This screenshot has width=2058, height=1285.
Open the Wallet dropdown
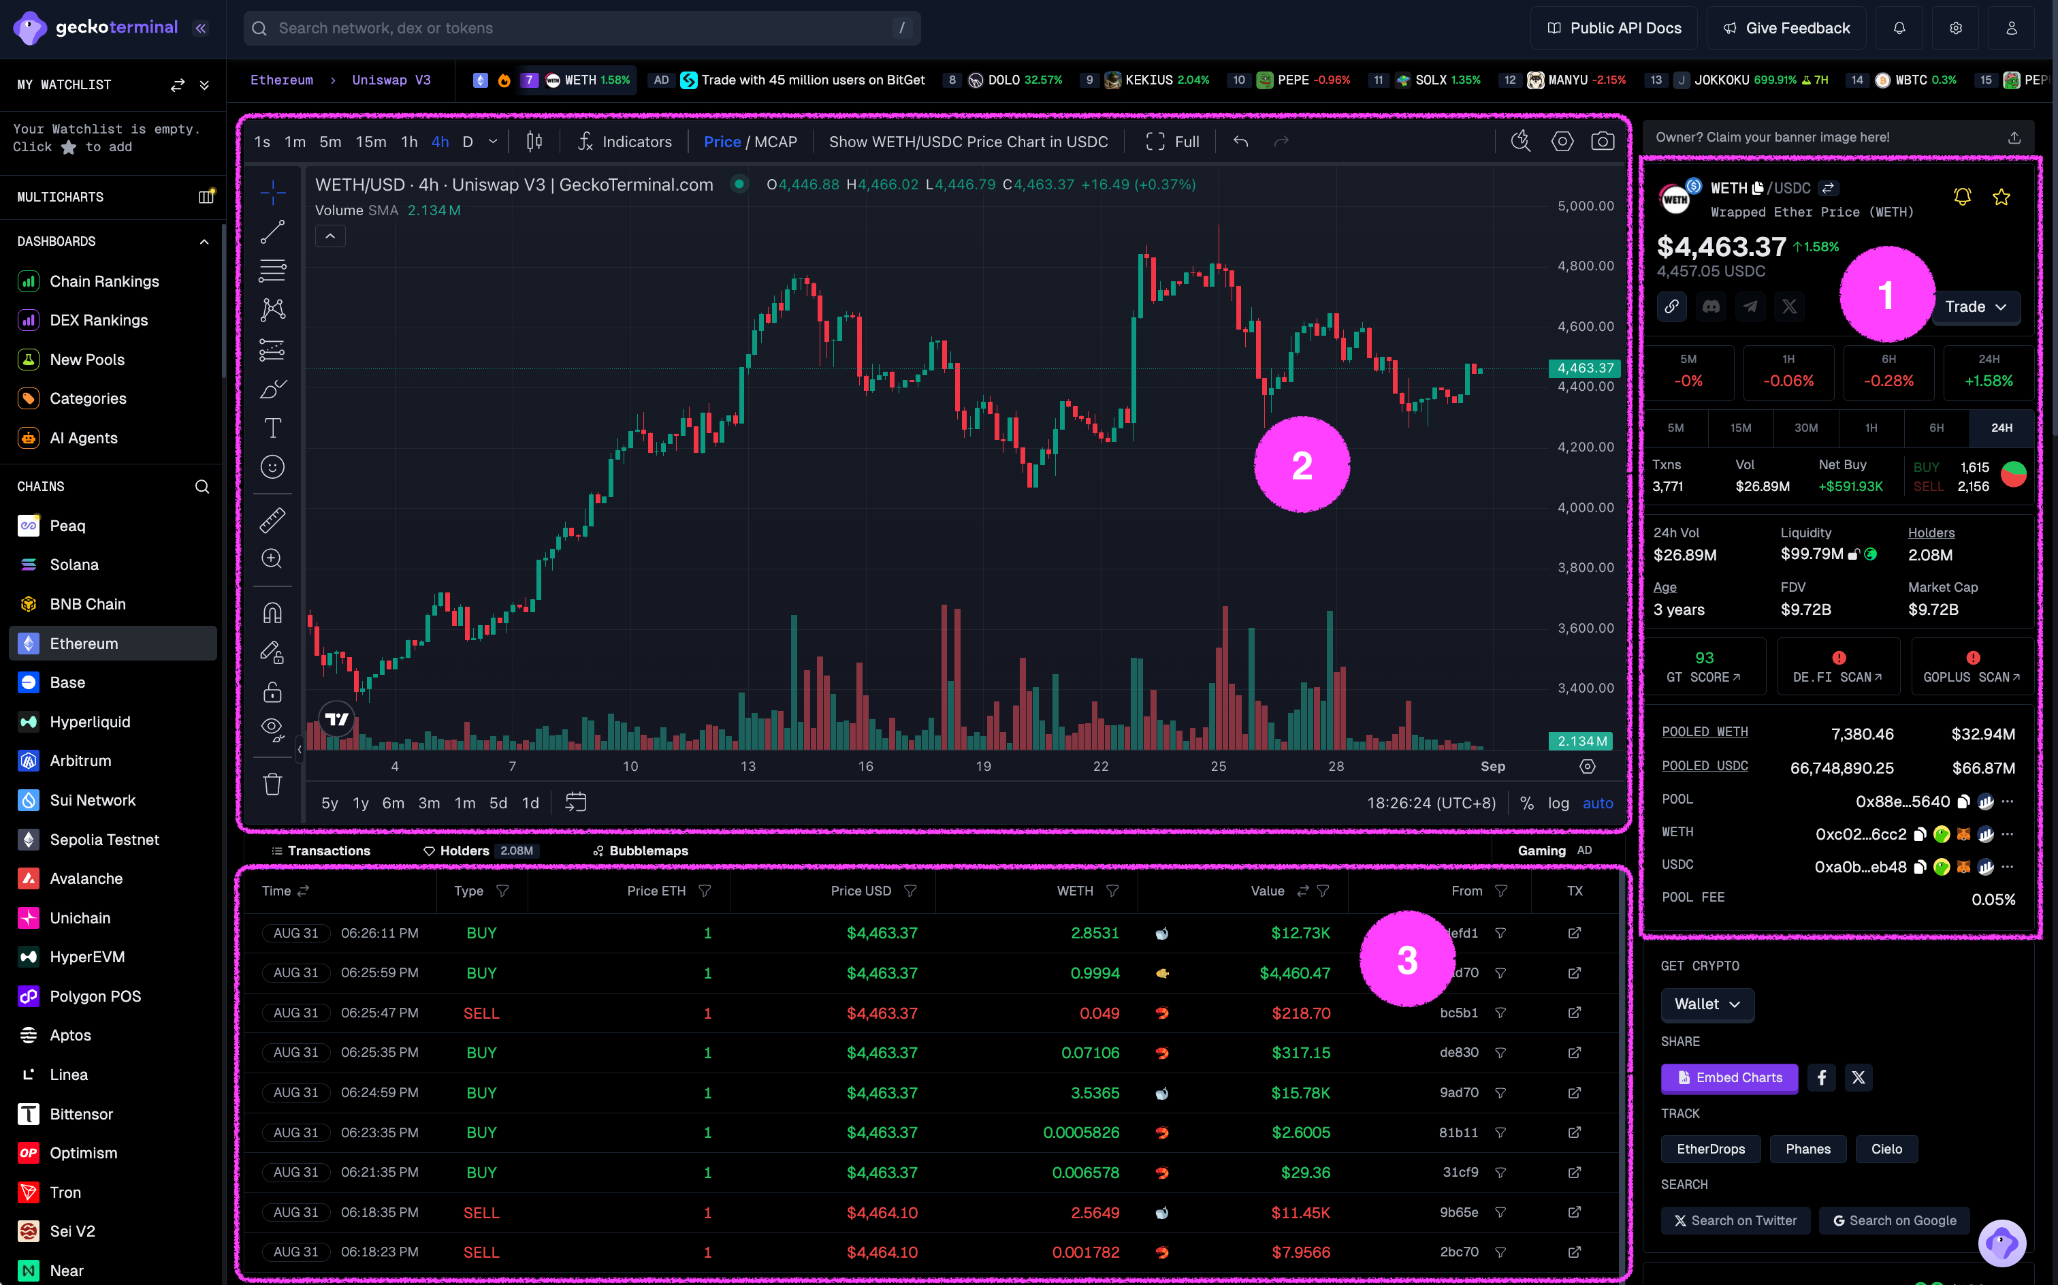[1707, 1004]
